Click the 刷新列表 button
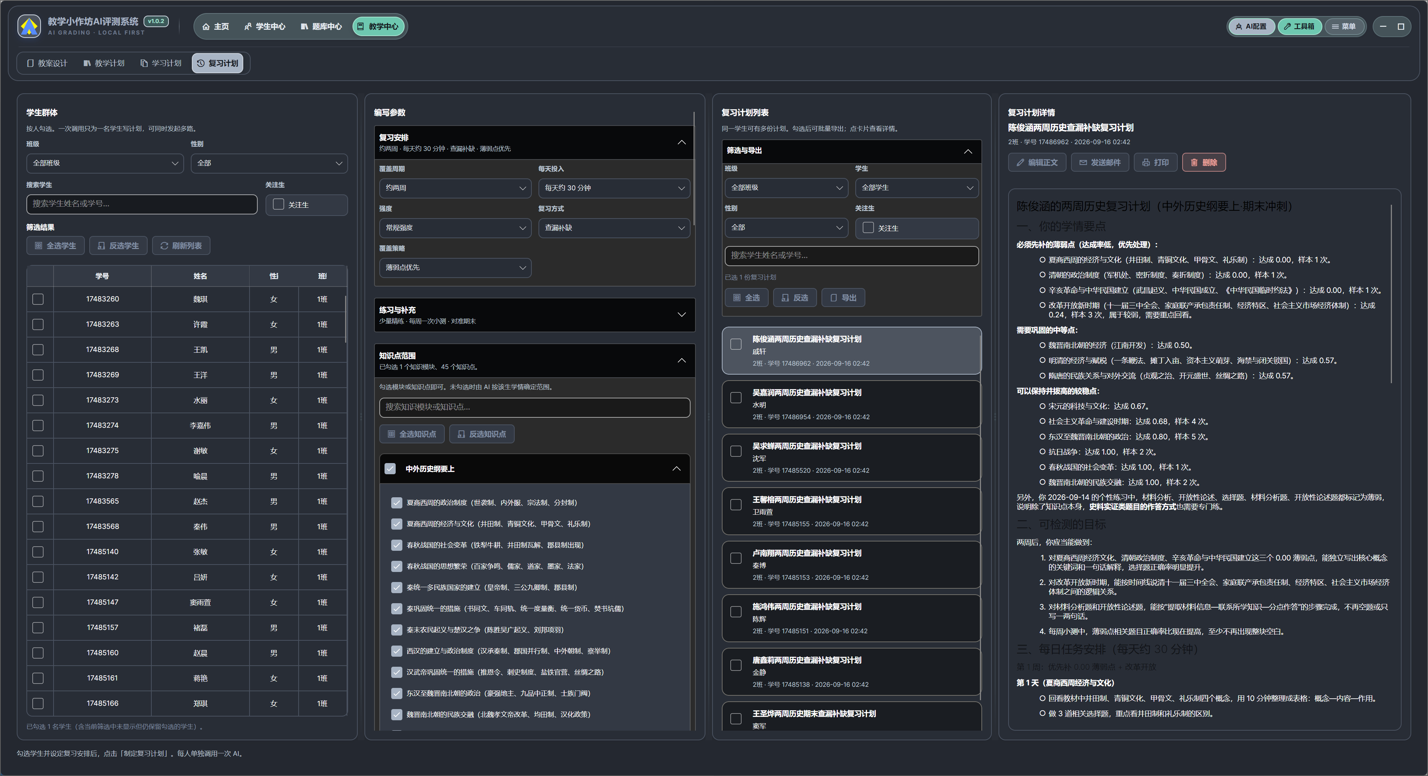 (181, 246)
